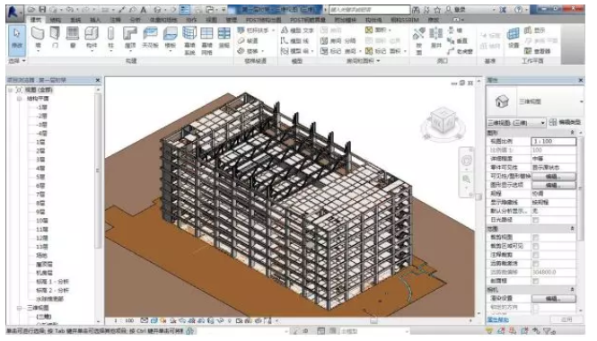Switch to the Insert ribbon tab
The height and width of the screenshot is (341, 597).
click(x=95, y=20)
